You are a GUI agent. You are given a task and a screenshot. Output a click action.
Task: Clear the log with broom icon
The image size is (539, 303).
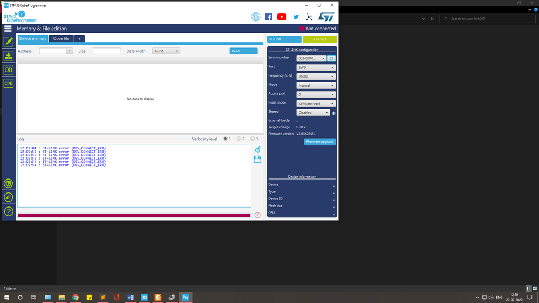click(x=257, y=149)
